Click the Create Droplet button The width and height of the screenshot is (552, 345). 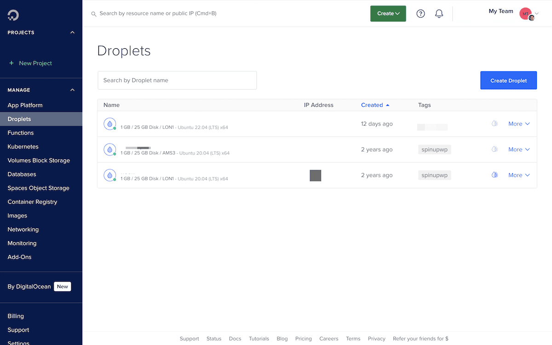(508, 80)
